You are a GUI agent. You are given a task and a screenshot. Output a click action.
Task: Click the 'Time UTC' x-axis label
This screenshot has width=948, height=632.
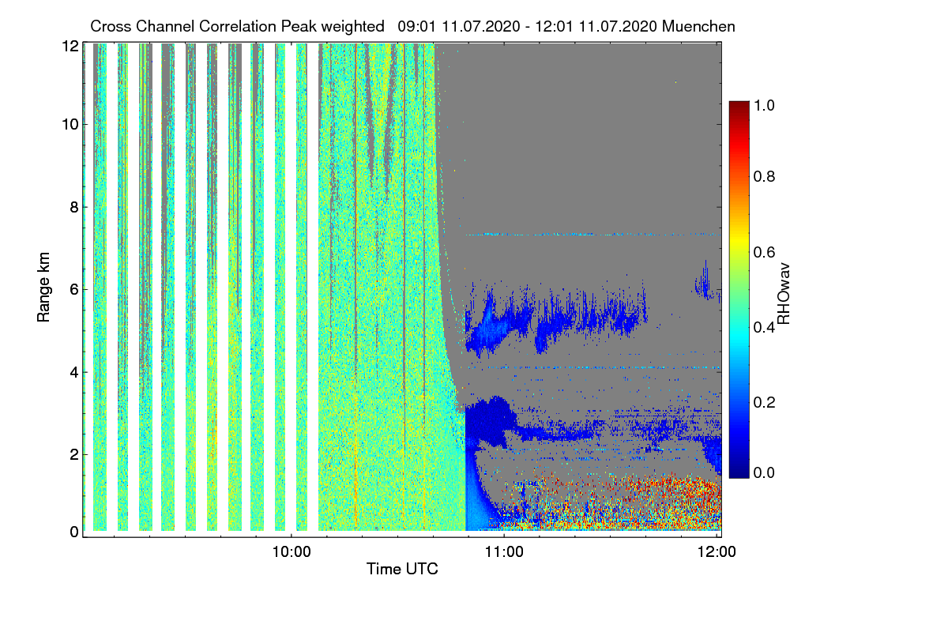click(402, 569)
